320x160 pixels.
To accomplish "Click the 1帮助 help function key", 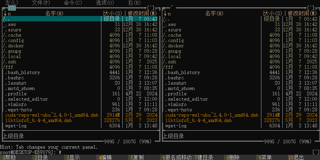I will pyautogui.click(x=9, y=157).
